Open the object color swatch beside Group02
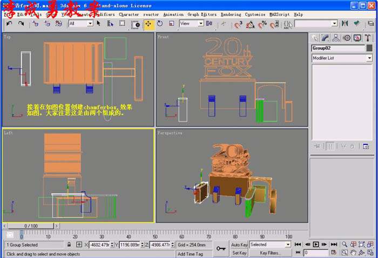 369,48
